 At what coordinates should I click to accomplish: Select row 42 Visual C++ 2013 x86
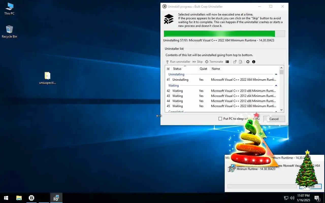click(x=222, y=91)
